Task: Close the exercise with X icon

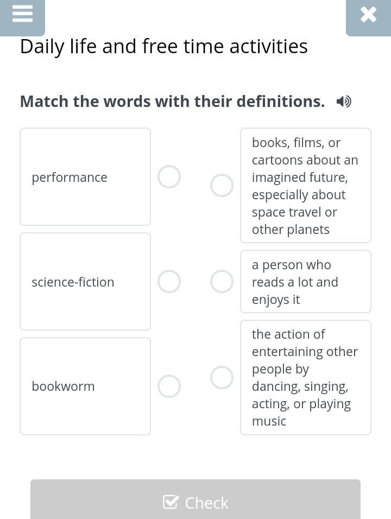Action: pos(368,15)
